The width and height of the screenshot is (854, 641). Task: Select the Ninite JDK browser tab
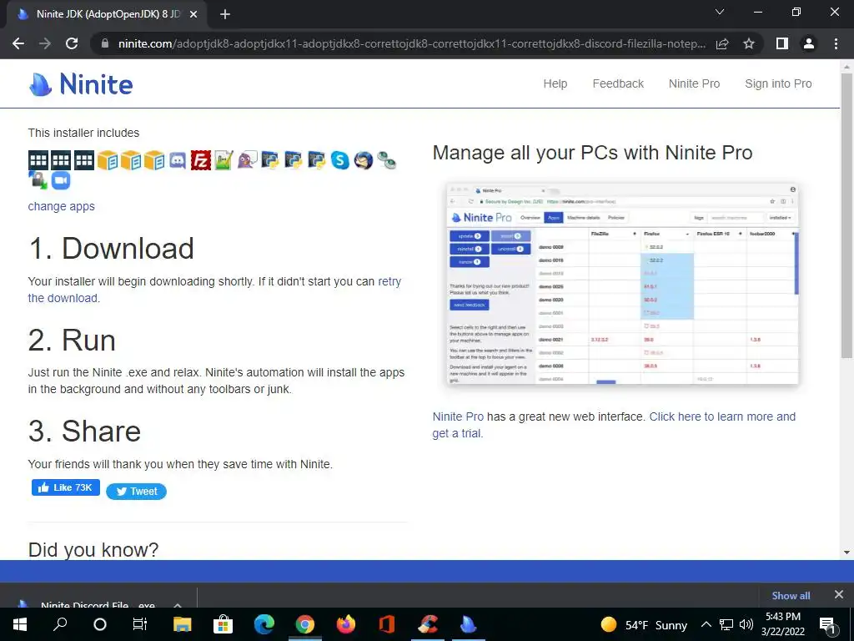point(108,14)
